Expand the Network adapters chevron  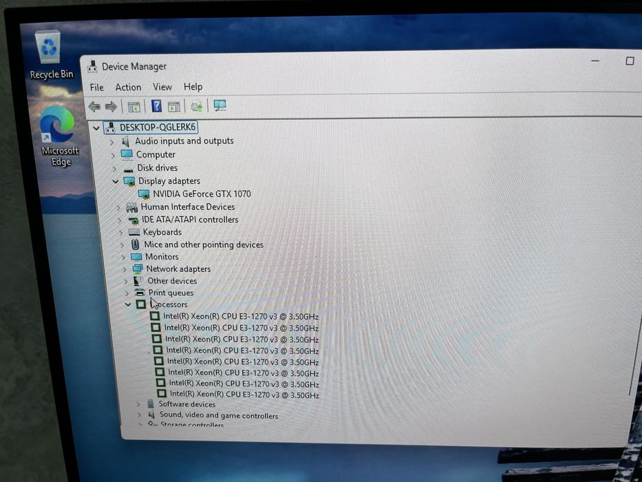125,269
